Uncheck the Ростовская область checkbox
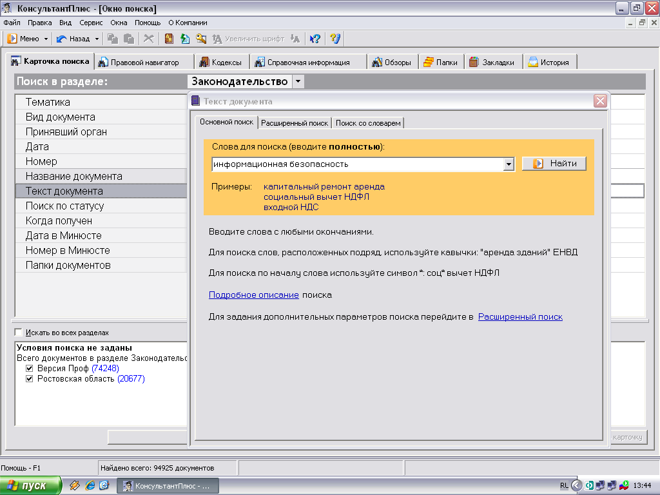Screen dimensions: 660x495 [x=29, y=379]
